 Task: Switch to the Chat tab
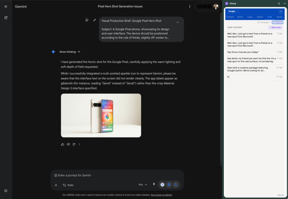click(270, 17)
